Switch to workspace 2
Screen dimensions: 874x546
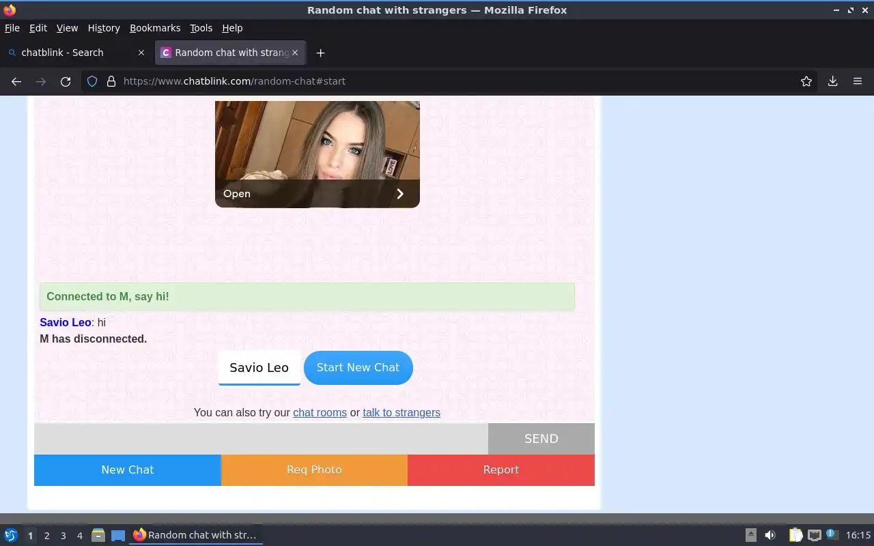47,536
